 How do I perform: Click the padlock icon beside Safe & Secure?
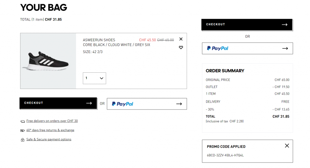click(x=22, y=140)
